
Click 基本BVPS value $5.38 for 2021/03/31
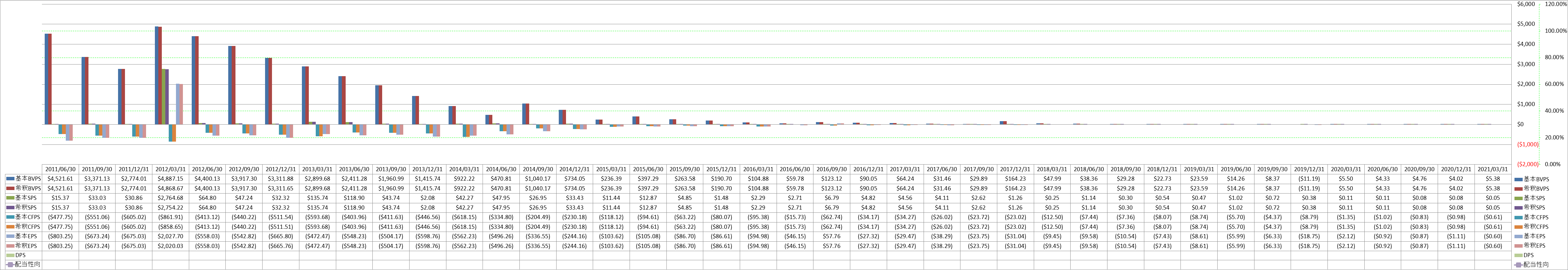(x=1492, y=179)
